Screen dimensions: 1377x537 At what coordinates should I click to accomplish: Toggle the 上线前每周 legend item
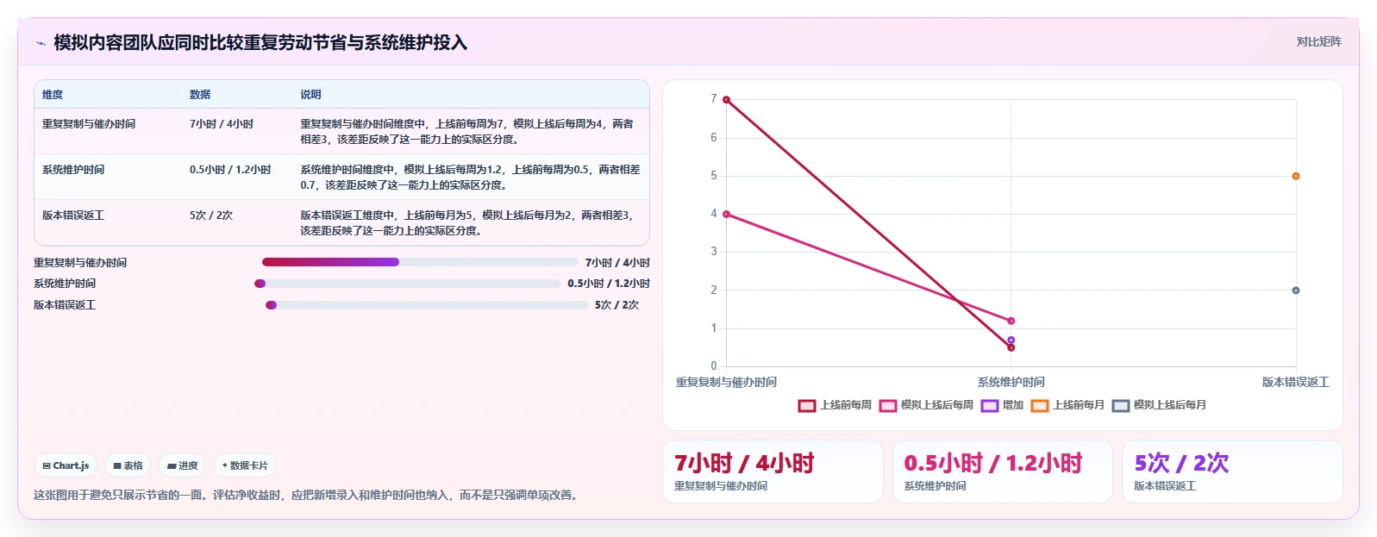coord(835,405)
